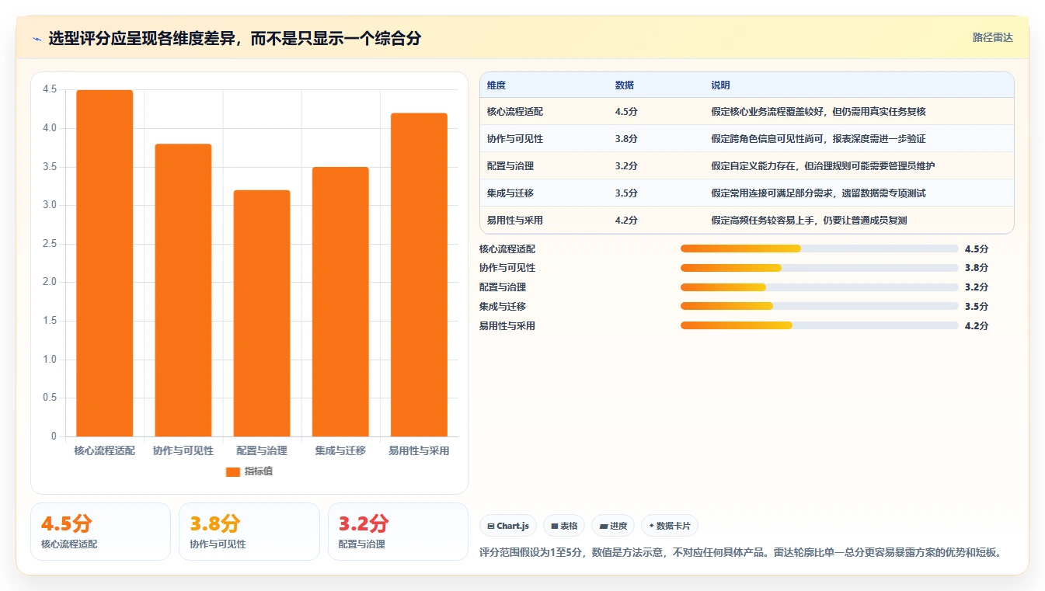Open the 4.5分 核心流程适配 data card
1045x591 pixels.
[100, 531]
